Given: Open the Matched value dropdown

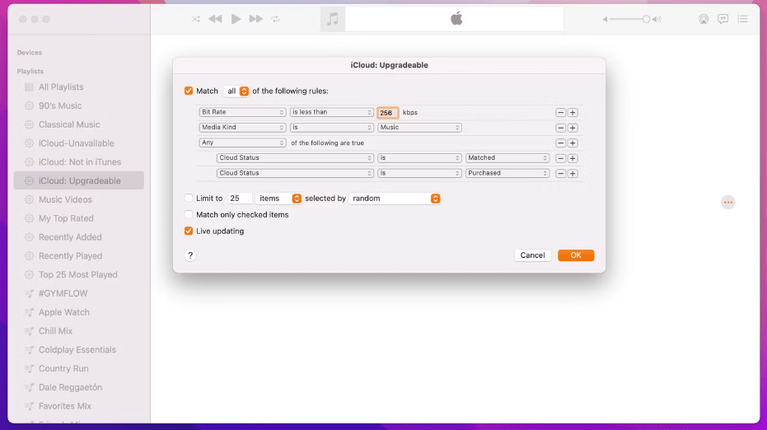Looking at the screenshot, I should [507, 157].
